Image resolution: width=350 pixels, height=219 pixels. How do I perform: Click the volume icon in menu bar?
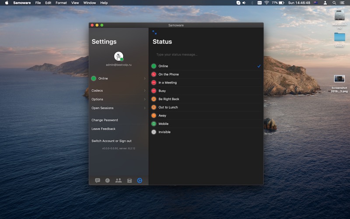(244, 3)
